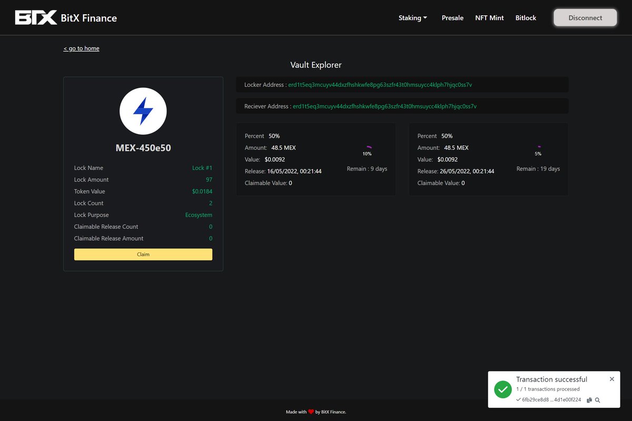Open the Staking dropdown menu
The image size is (632, 421).
pos(413,18)
